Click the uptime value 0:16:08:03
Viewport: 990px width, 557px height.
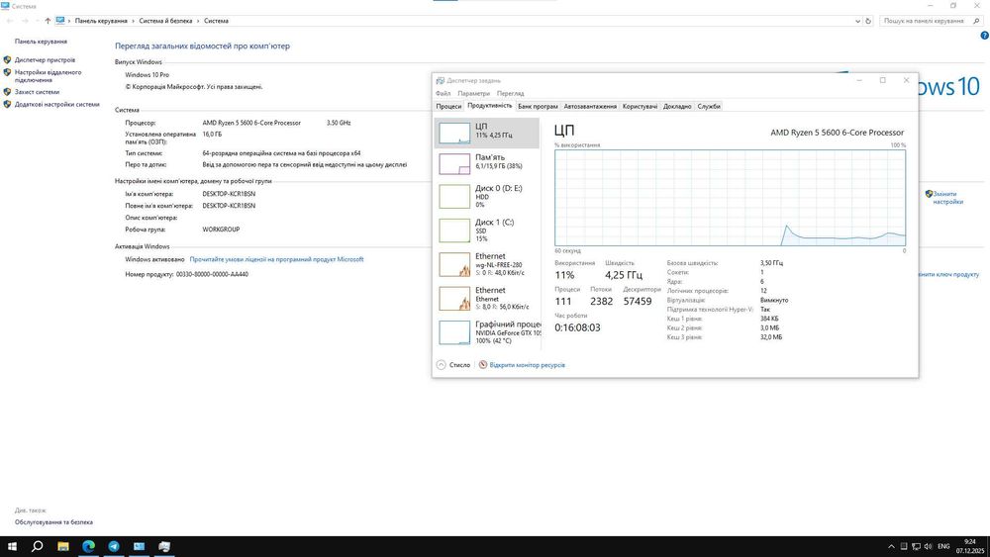(578, 327)
